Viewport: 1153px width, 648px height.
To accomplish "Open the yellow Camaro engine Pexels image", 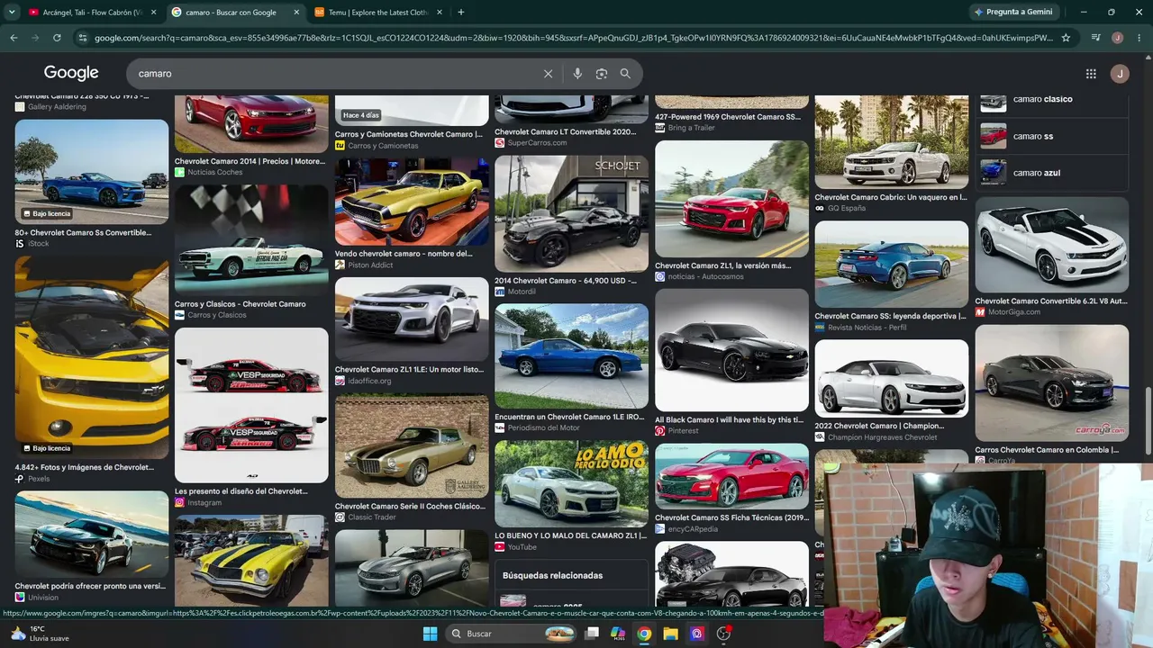I will (x=92, y=357).
